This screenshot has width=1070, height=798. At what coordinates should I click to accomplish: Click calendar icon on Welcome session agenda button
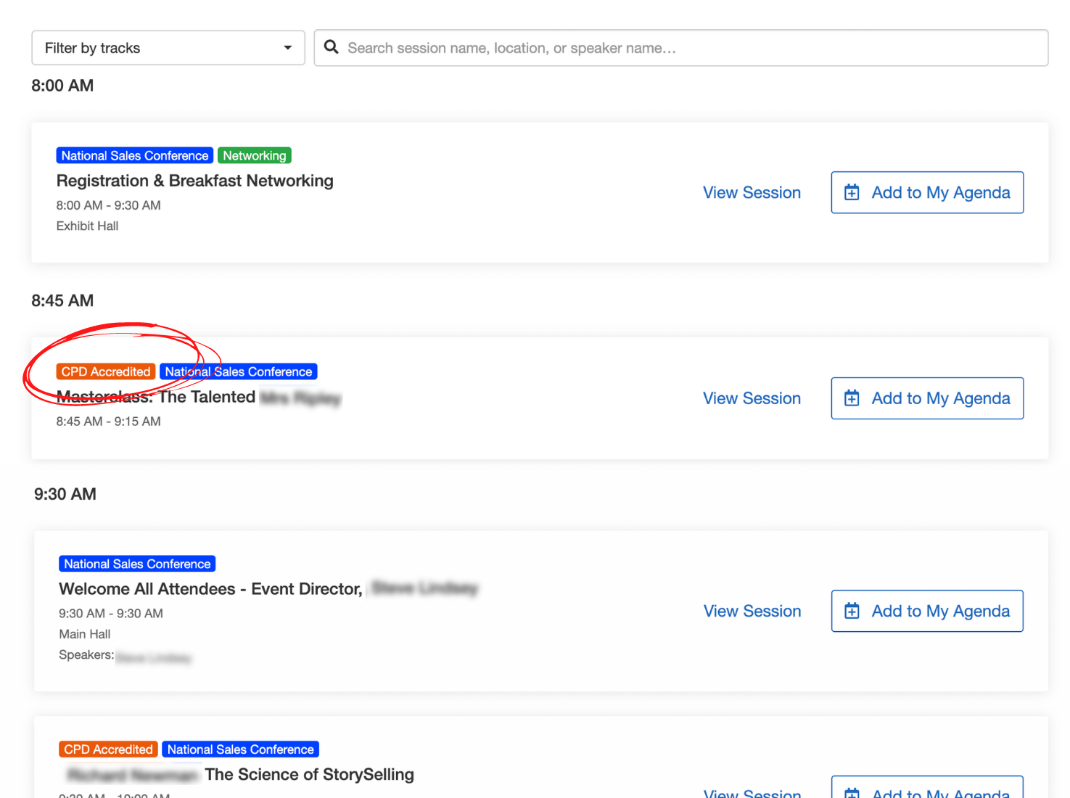(x=852, y=612)
